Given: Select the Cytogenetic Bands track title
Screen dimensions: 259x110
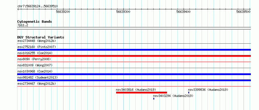Looking at the screenshot, I should click(x=35, y=22).
